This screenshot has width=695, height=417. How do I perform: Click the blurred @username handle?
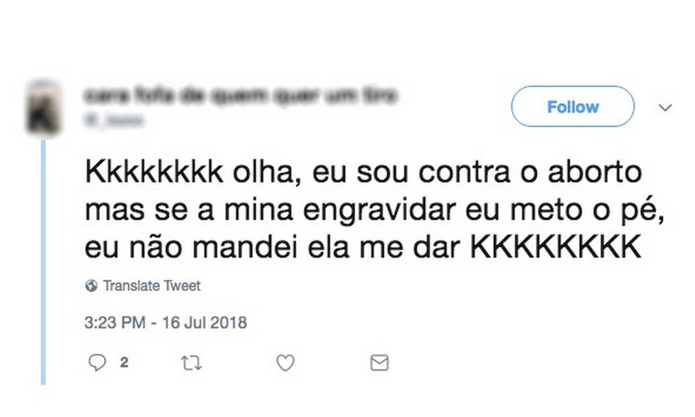114,120
